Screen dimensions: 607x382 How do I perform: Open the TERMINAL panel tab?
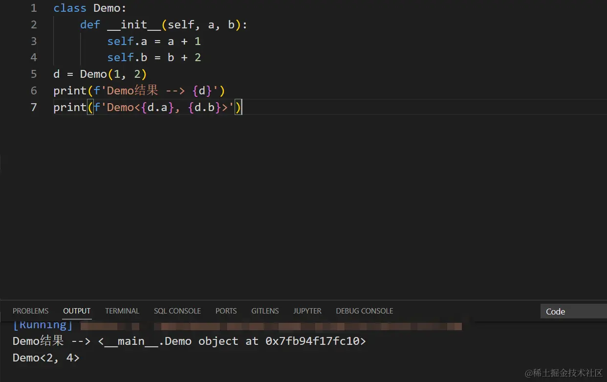pos(122,311)
